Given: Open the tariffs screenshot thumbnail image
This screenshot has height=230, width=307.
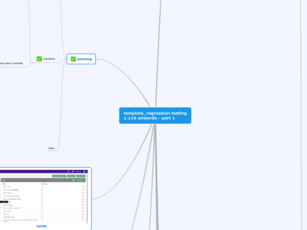Looking at the screenshot, I should (x=44, y=196).
